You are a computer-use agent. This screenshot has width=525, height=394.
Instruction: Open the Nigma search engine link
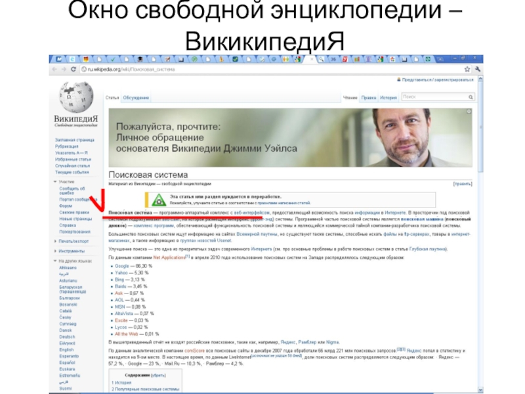click(332, 342)
